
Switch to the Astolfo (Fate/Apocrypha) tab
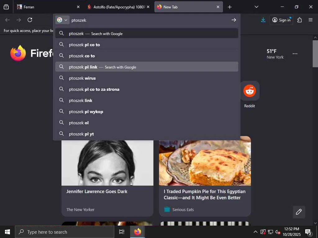pos(118,7)
